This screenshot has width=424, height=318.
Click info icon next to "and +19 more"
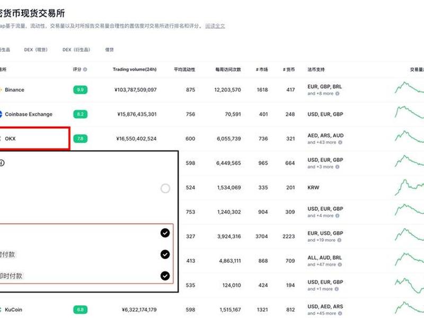pyautogui.click(x=339, y=240)
